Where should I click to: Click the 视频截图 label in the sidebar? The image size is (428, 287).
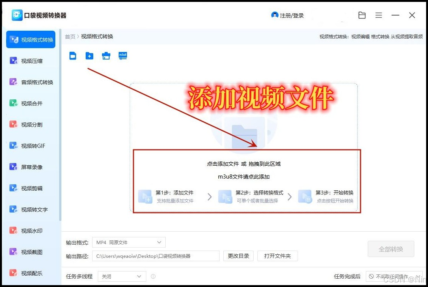(x=32, y=252)
